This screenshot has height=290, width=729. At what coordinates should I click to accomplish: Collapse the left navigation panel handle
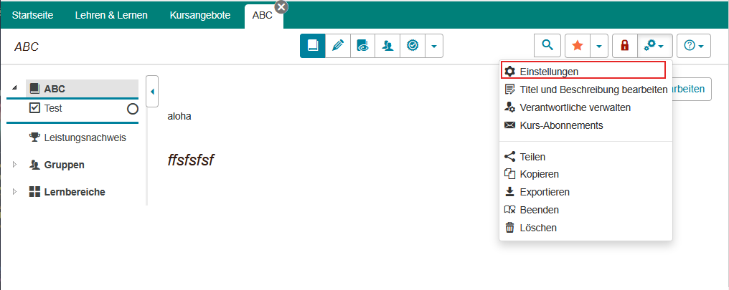pos(152,92)
